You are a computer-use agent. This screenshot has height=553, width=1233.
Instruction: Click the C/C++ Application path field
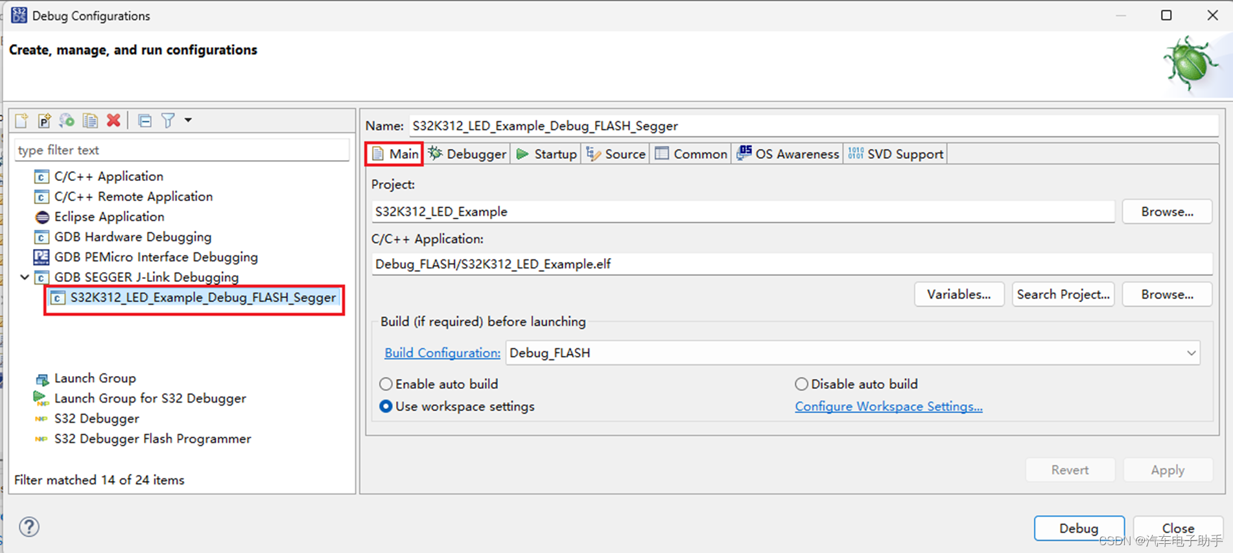[792, 264]
